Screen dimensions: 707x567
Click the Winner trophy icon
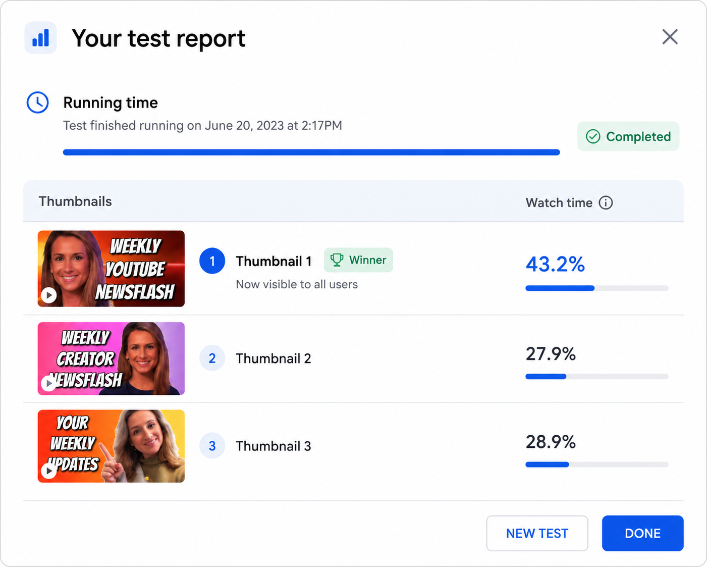click(337, 260)
